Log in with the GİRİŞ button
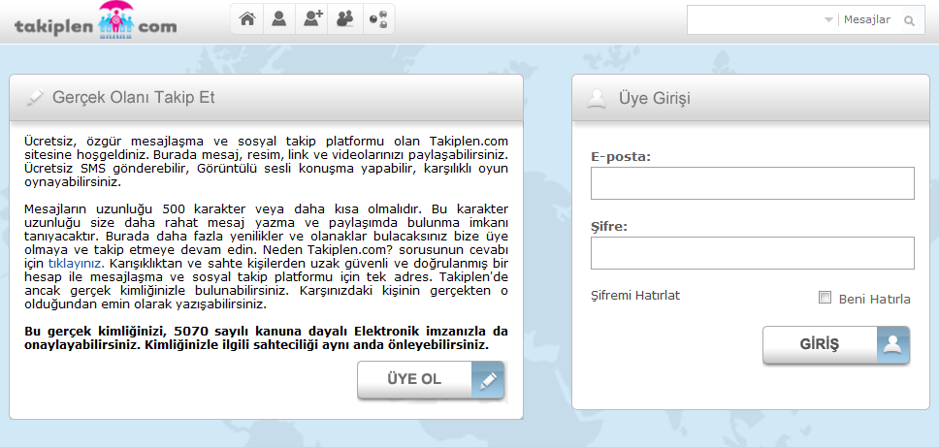Image resolution: width=939 pixels, height=447 pixels. [836, 345]
